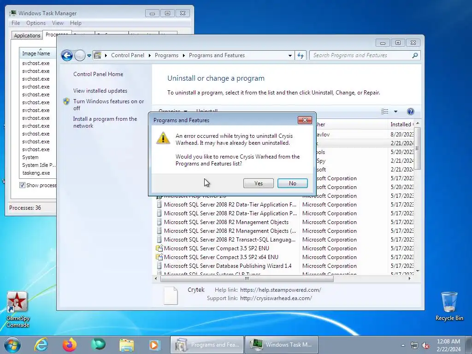Click the search magnifier icon
The width and height of the screenshot is (472, 354).
coord(415,55)
